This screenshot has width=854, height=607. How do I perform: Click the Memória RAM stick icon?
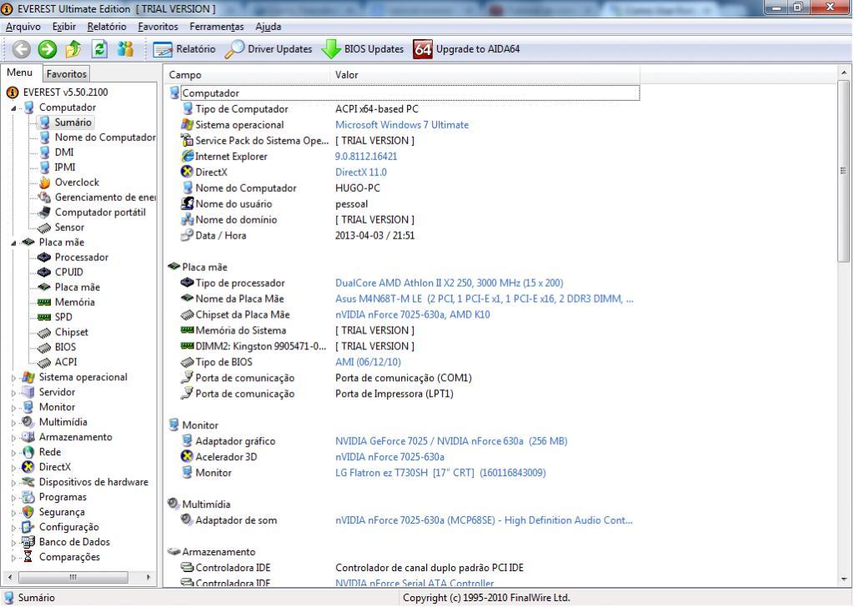point(45,302)
